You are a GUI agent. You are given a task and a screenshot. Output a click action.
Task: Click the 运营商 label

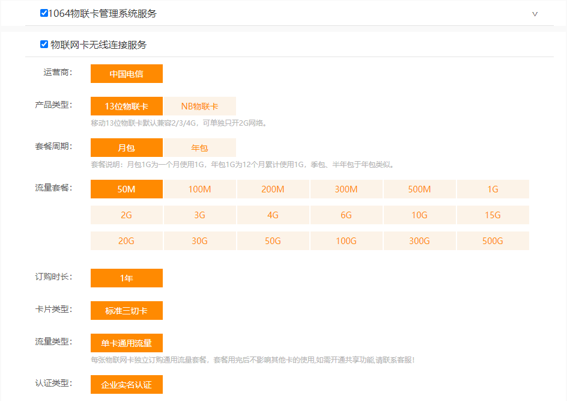58,72
